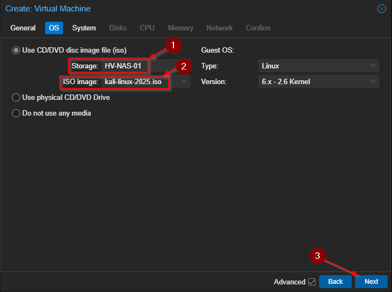This screenshot has width=392, height=292.
Task: Expand the ISO image dropdown arrow
Action: point(184,81)
